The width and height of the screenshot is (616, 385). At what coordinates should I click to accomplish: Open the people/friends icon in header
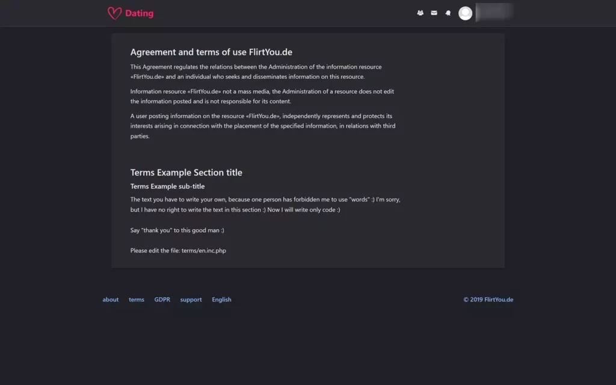[420, 13]
